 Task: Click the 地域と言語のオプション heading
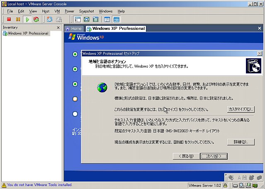[x=107, y=61]
